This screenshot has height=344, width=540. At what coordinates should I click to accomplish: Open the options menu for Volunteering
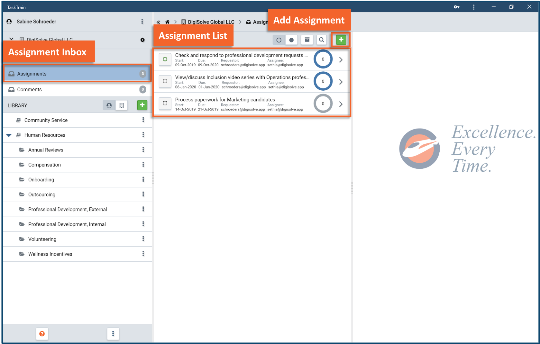coord(143,239)
